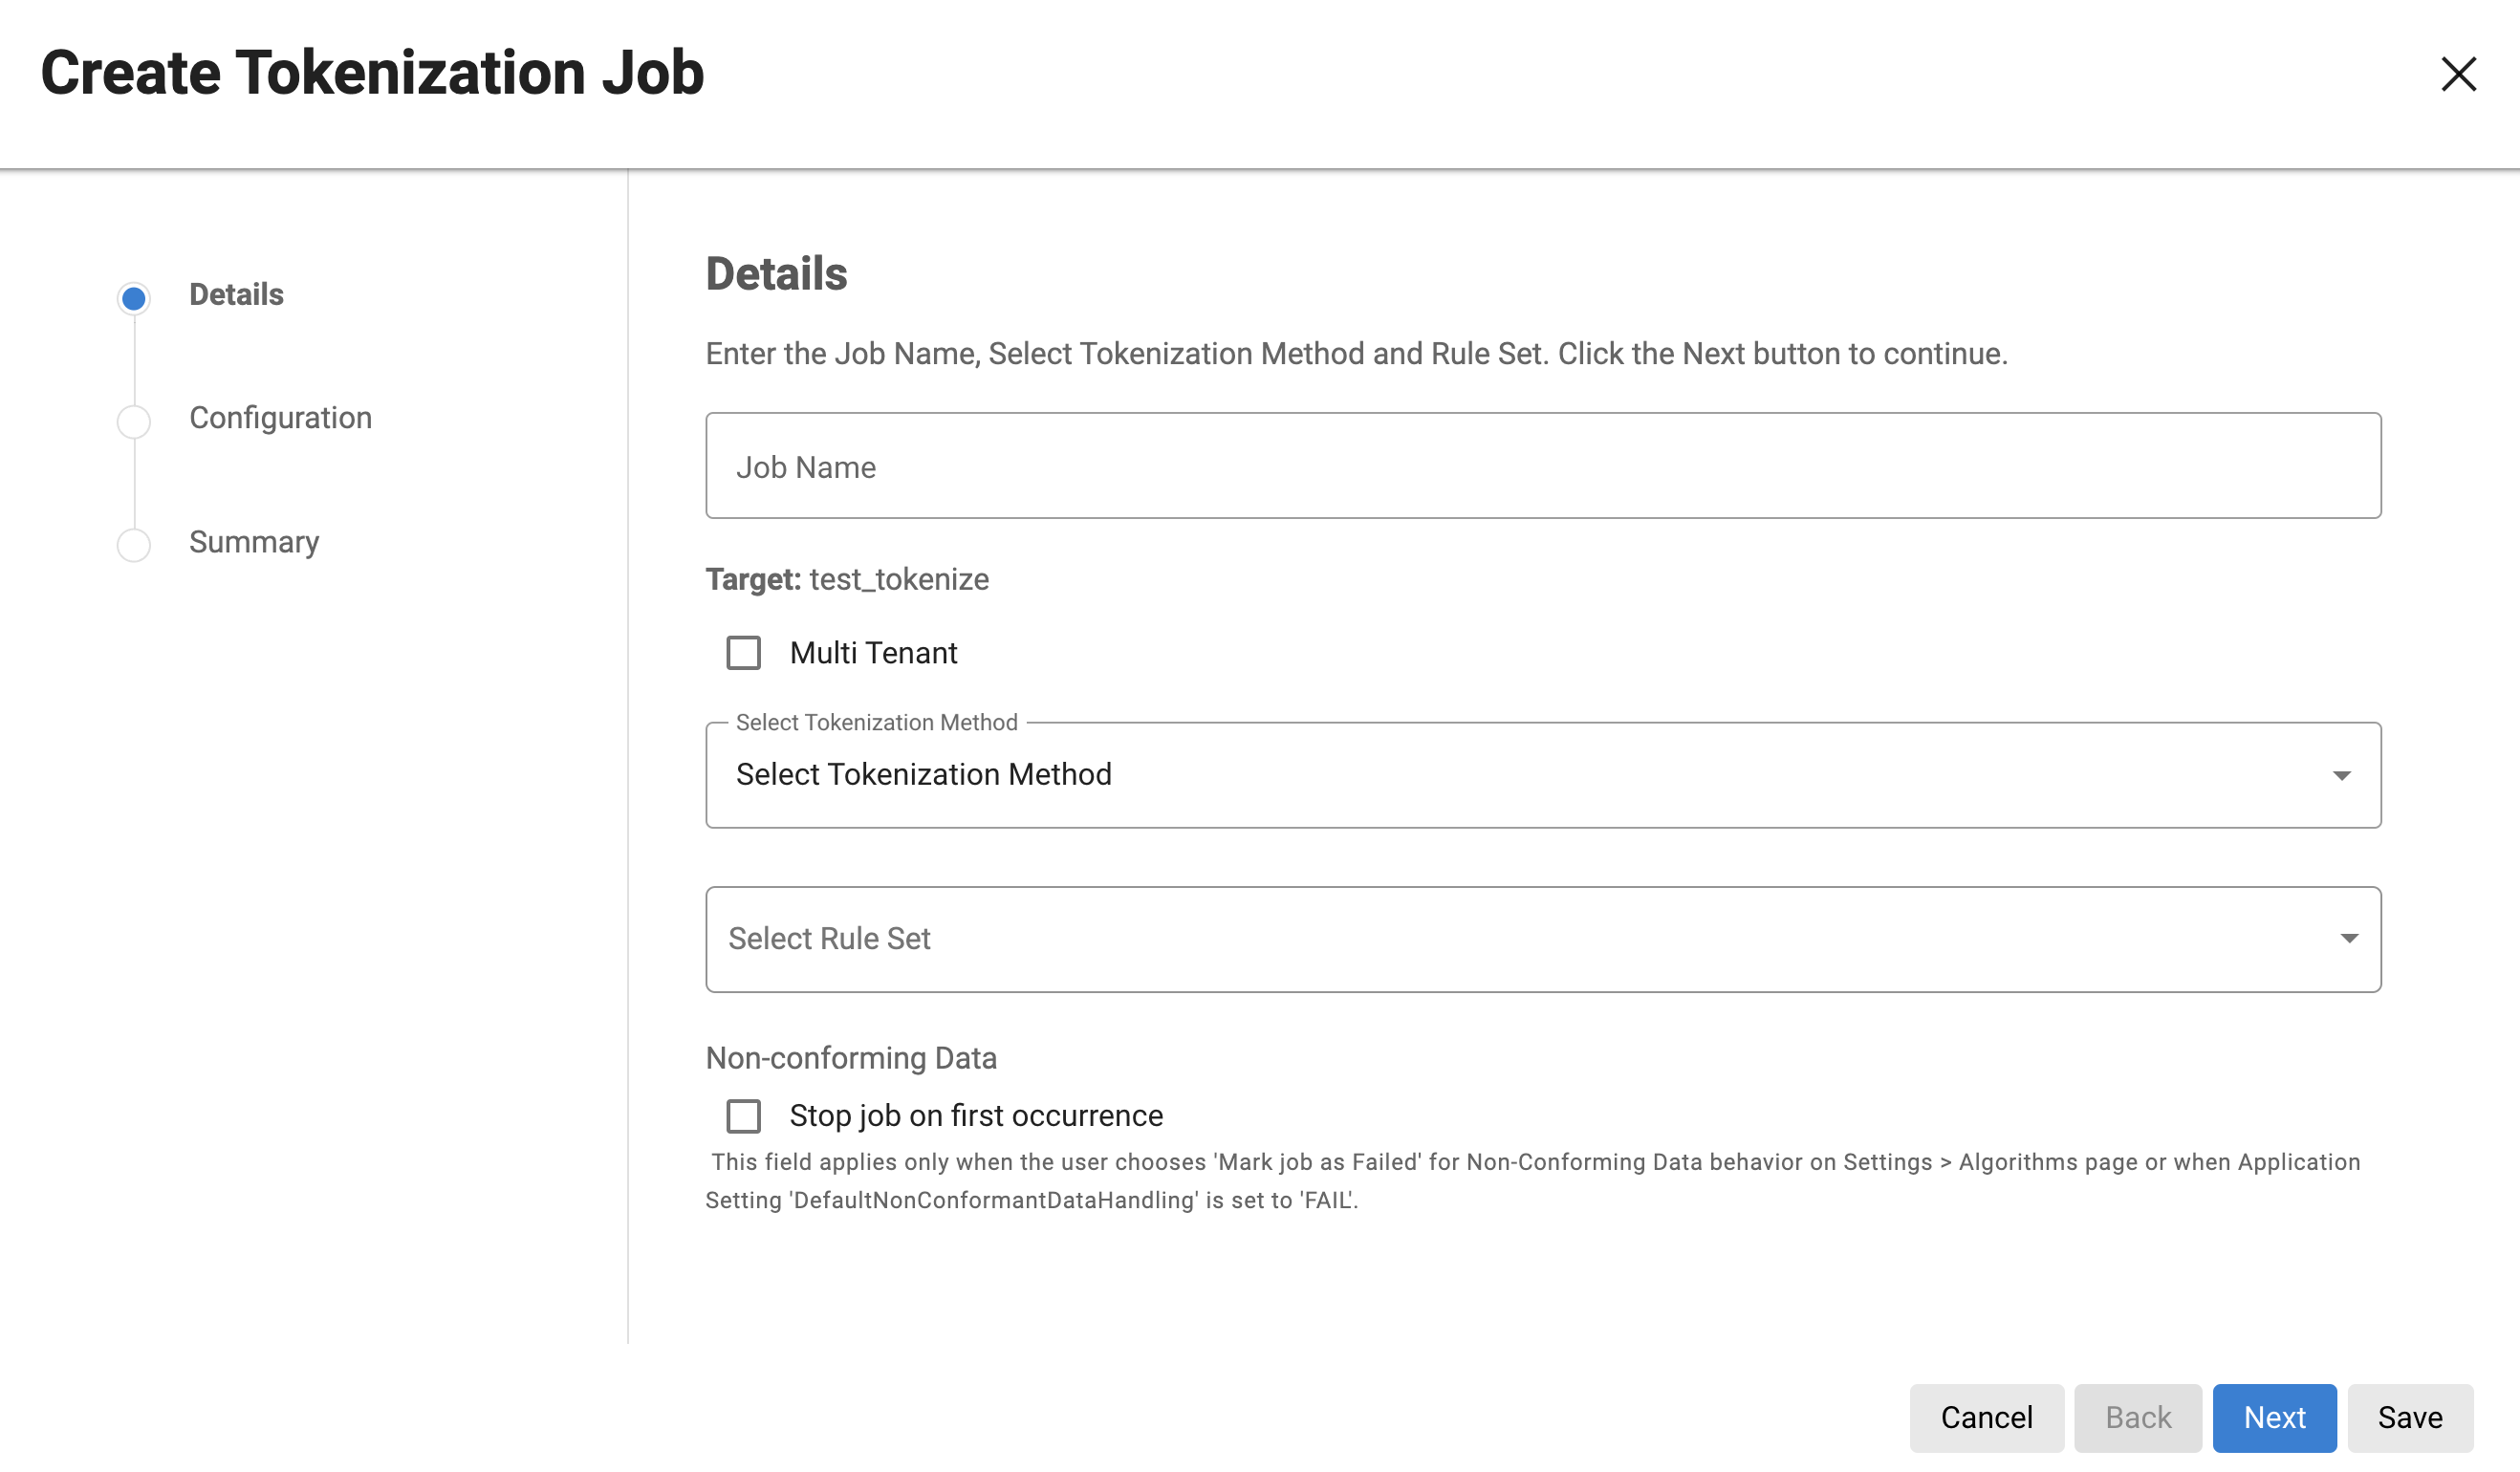
Task: Click the Next button to continue
Action: click(2274, 1417)
